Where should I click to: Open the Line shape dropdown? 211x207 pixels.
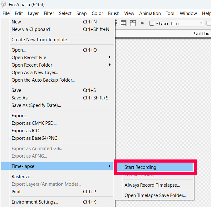point(187,23)
